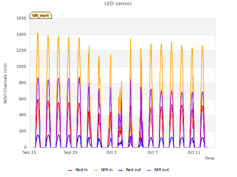
Task: Click the Oct 7 x-axis tick label
Action: (x=153, y=152)
